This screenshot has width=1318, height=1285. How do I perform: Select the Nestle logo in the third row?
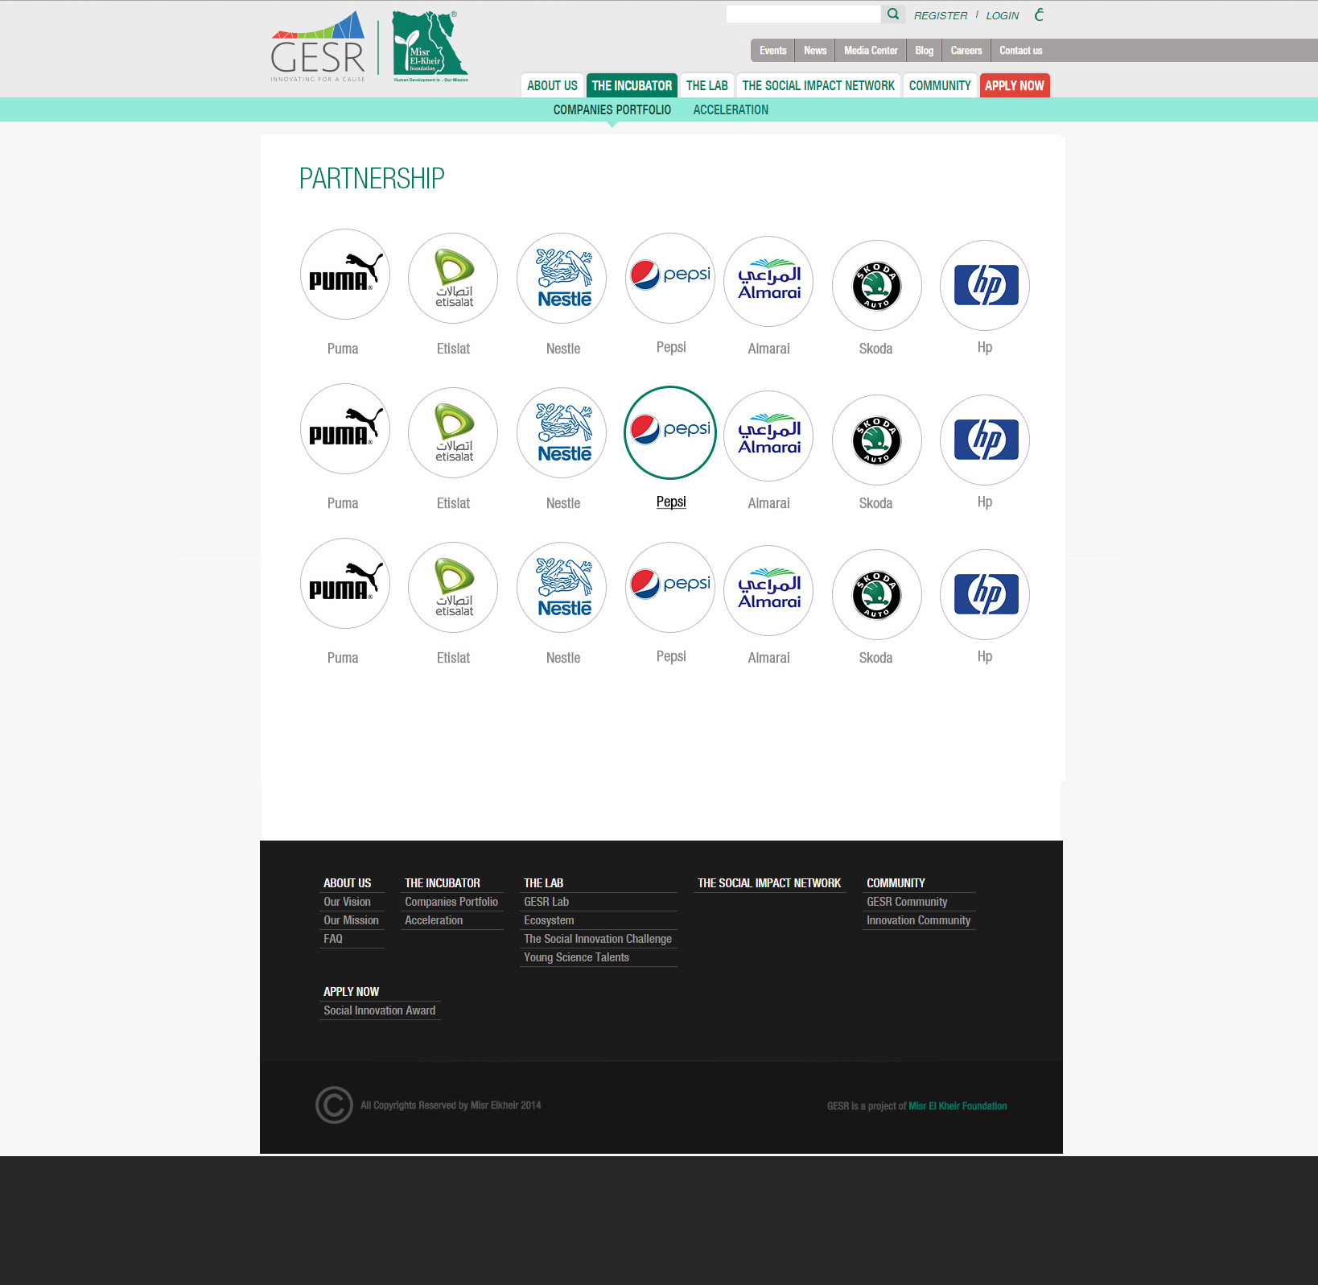(562, 588)
